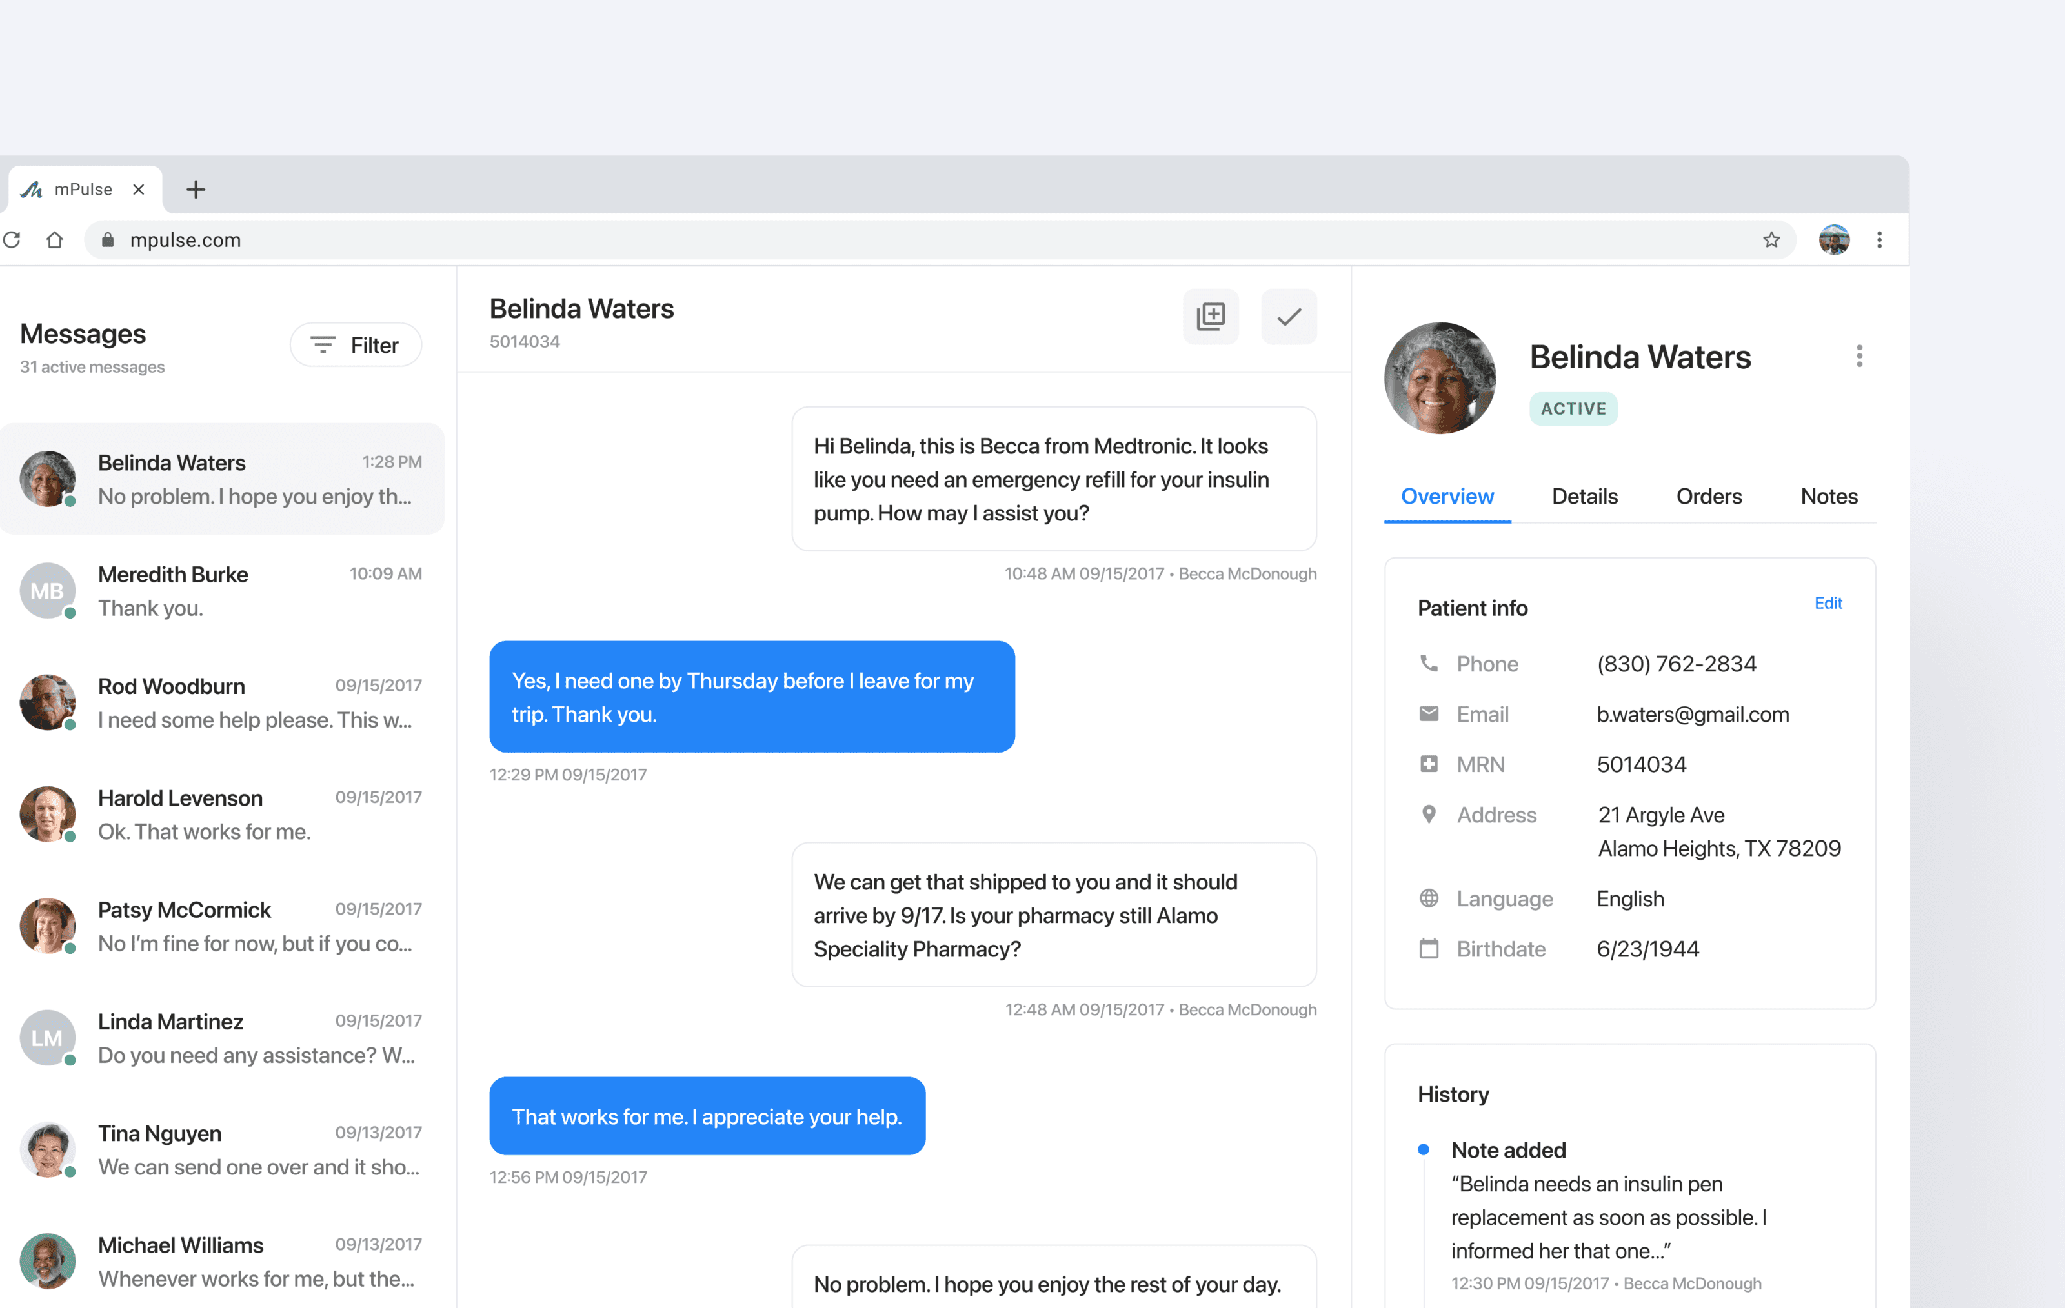Open the three-dot menu beside Belinda Waters profile
The height and width of the screenshot is (1308, 2065).
[x=1858, y=356]
